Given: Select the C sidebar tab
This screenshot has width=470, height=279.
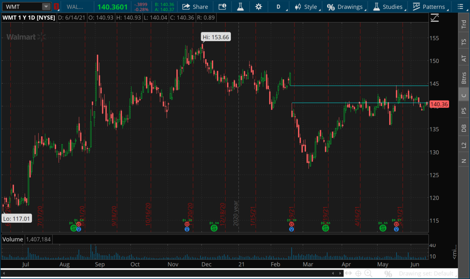Looking at the screenshot, I should [x=464, y=95].
